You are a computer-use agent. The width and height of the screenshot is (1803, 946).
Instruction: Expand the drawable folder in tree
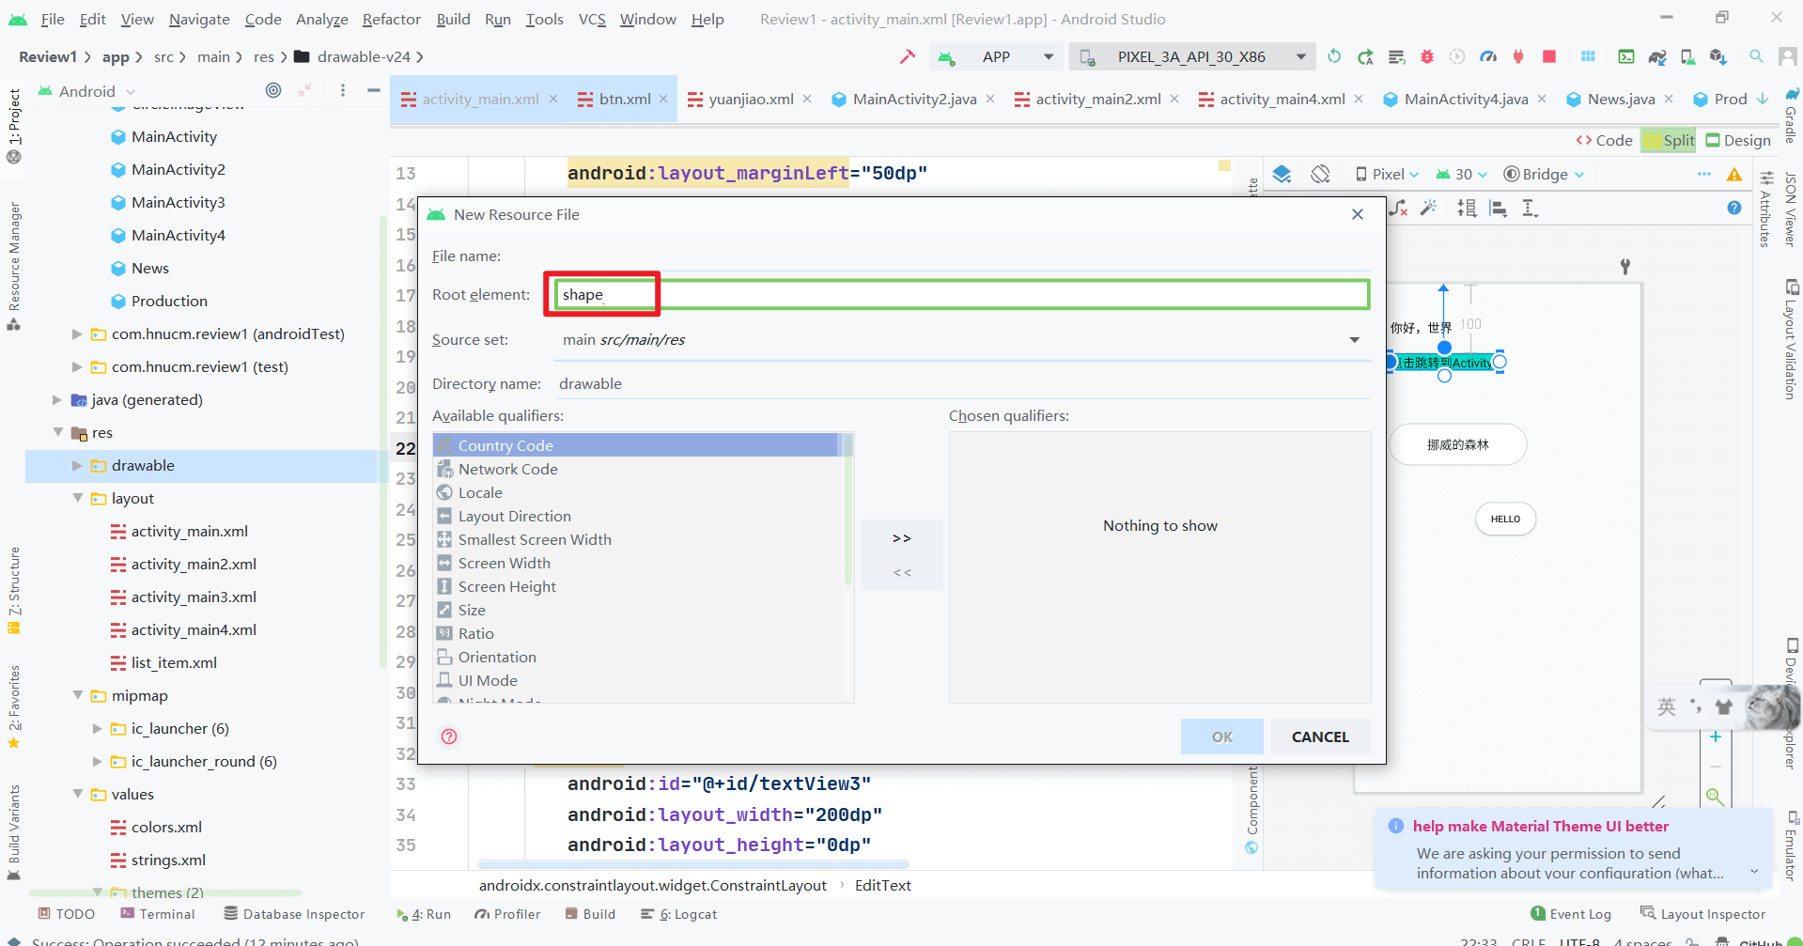77,466
